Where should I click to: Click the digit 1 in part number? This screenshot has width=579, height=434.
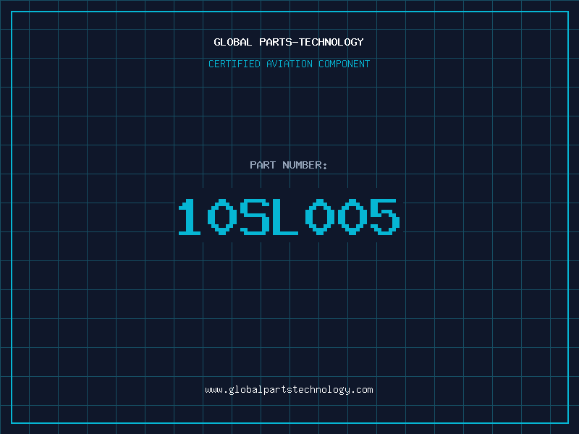pyautogui.click(x=190, y=217)
